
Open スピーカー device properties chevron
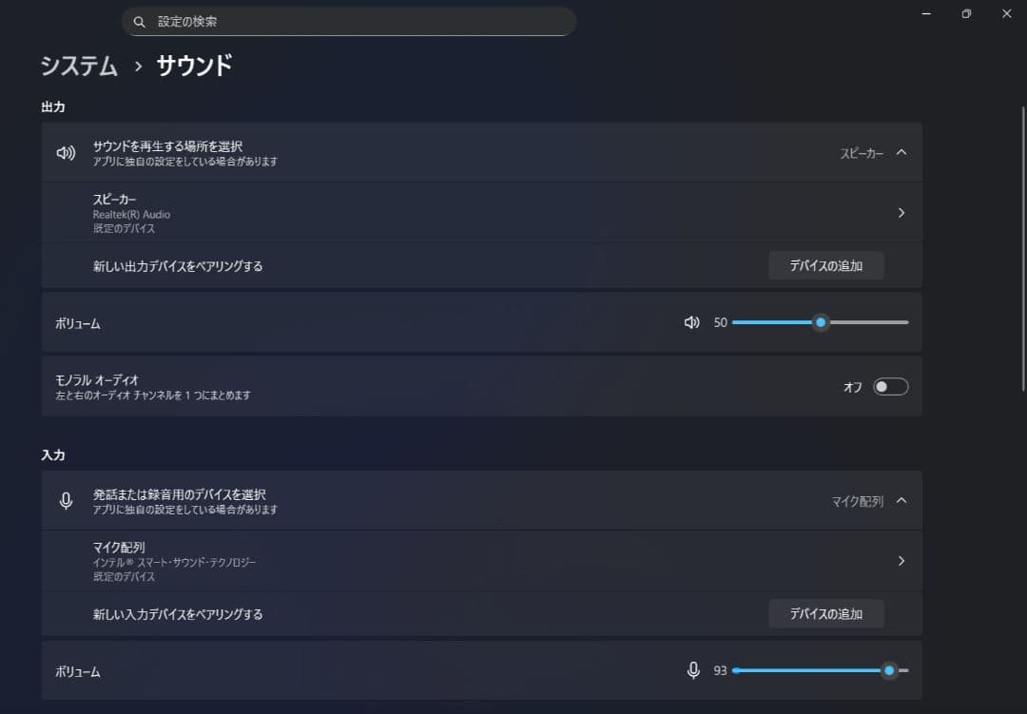(901, 213)
